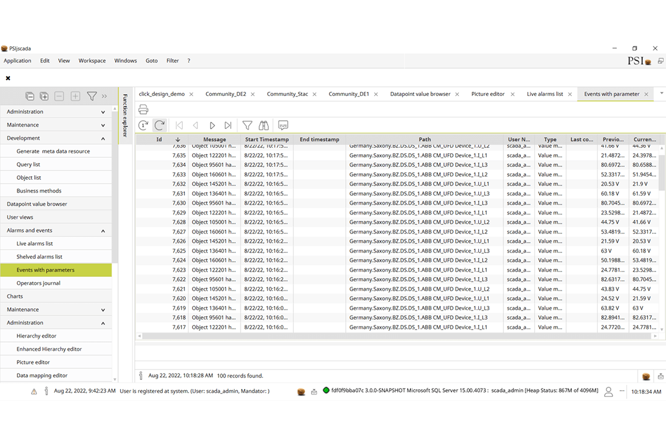Click the ellipsis icon in status bar
The width and height of the screenshot is (666, 444).
click(622, 390)
